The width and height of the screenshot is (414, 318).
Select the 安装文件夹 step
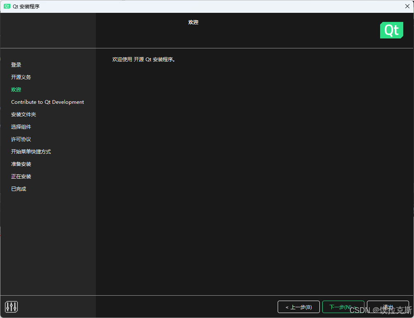pos(24,115)
